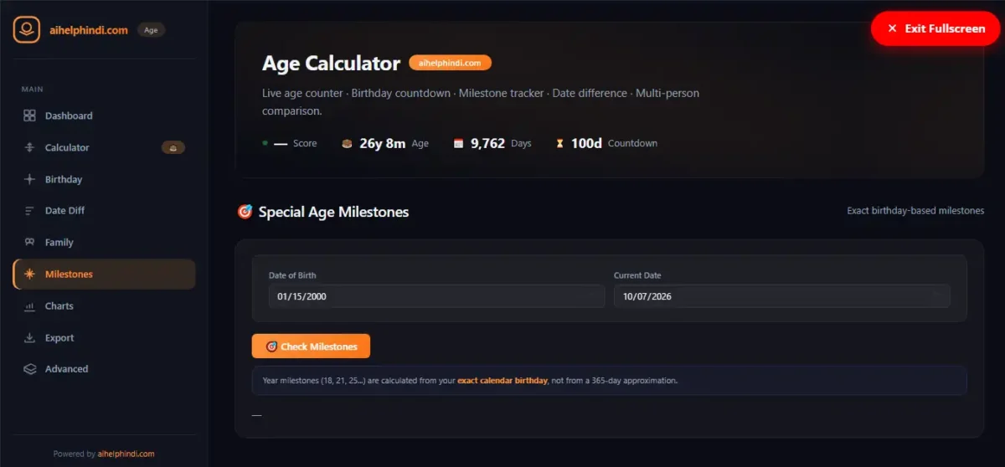Click the Charts bar icon
Viewport: 1005px width, 467px height.
pos(29,306)
